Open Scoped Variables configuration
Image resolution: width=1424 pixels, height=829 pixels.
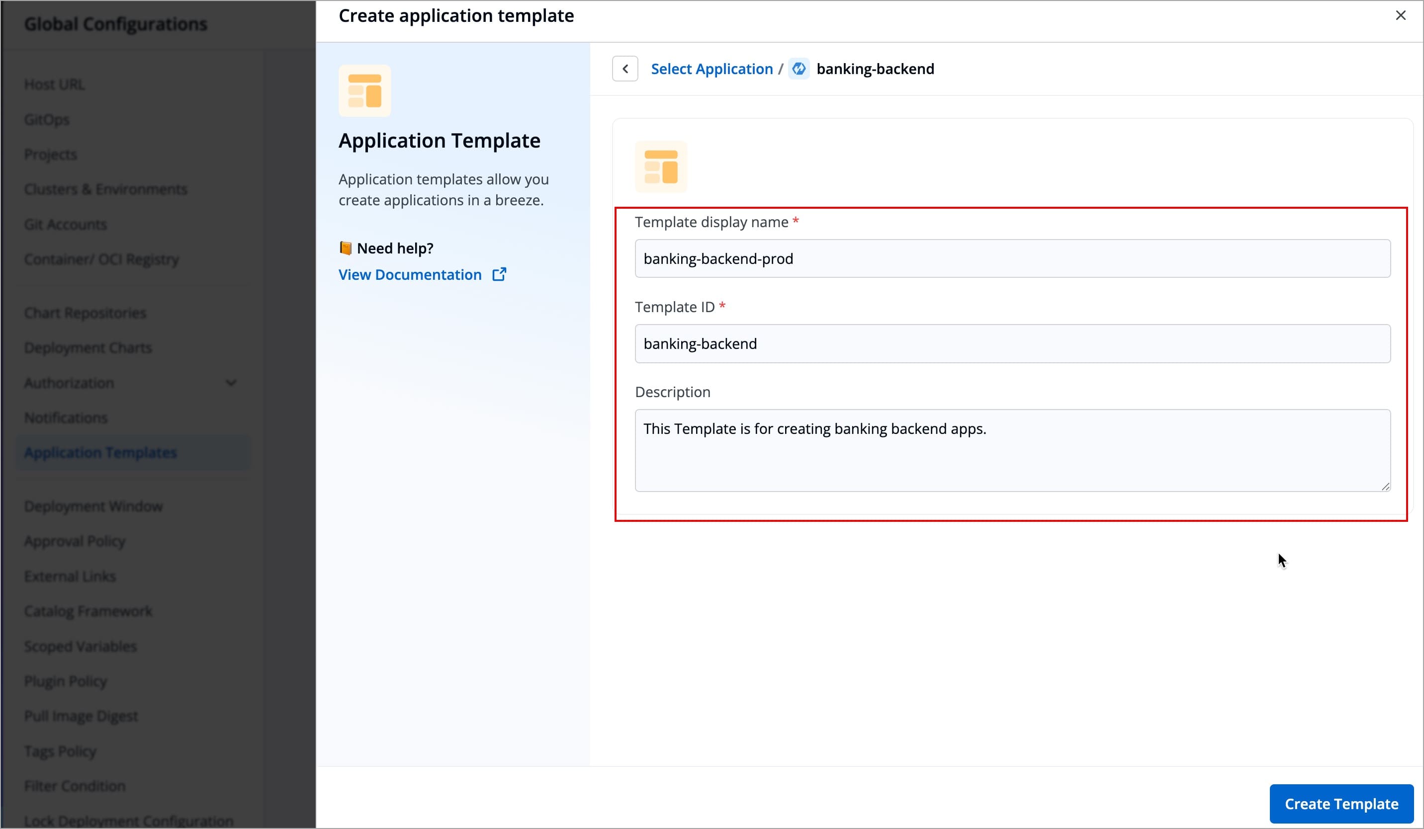pos(80,646)
